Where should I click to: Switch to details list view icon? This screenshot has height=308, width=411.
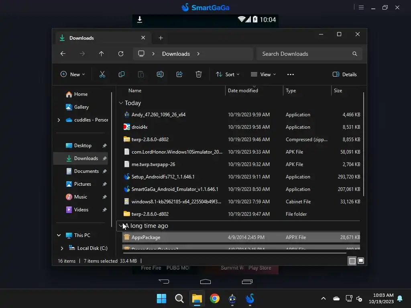pyautogui.click(x=352, y=261)
